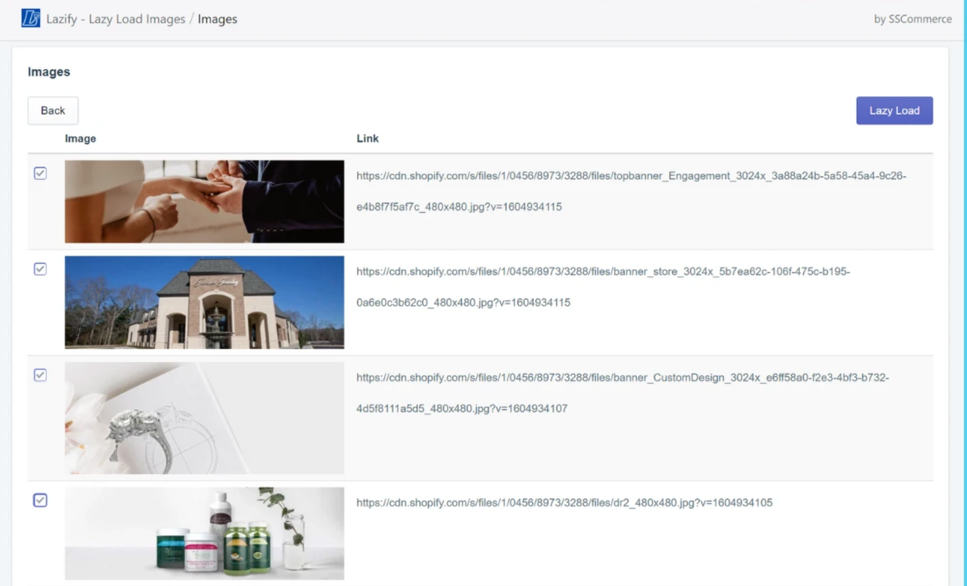This screenshot has width=967, height=586.
Task: Click the by SSCommerce text
Action: 912,19
